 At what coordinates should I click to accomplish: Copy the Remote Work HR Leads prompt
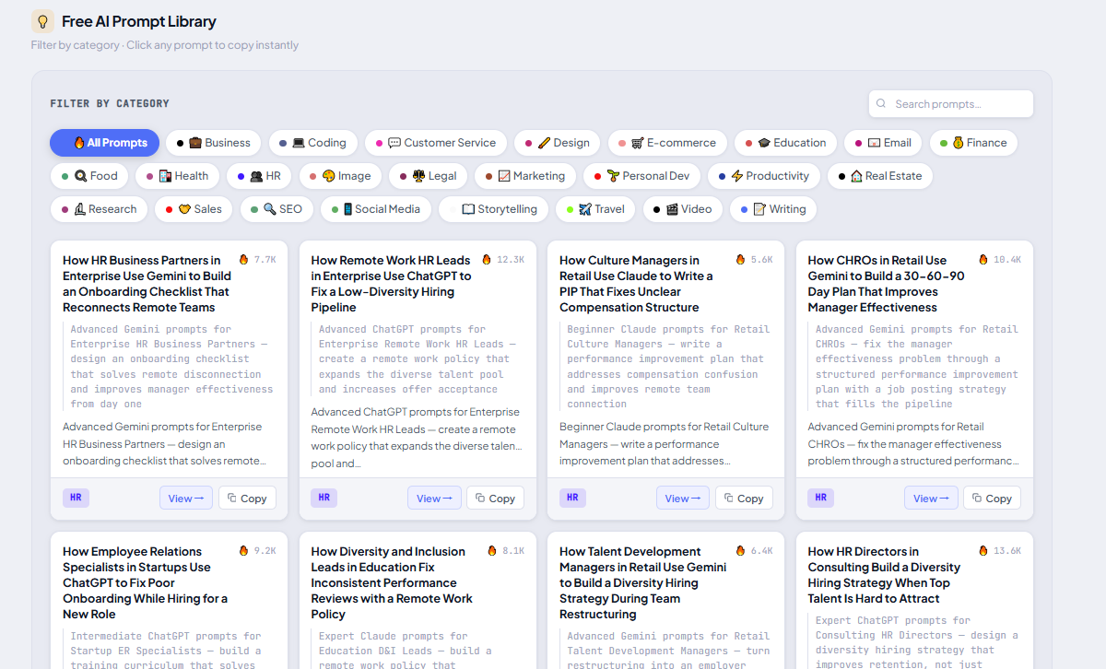(495, 499)
